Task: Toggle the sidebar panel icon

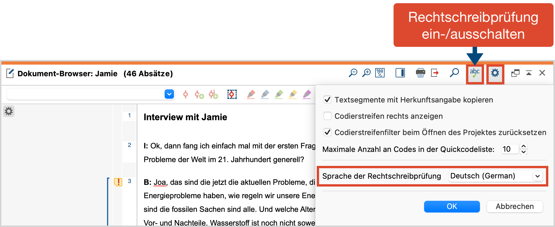Action: pyautogui.click(x=400, y=73)
